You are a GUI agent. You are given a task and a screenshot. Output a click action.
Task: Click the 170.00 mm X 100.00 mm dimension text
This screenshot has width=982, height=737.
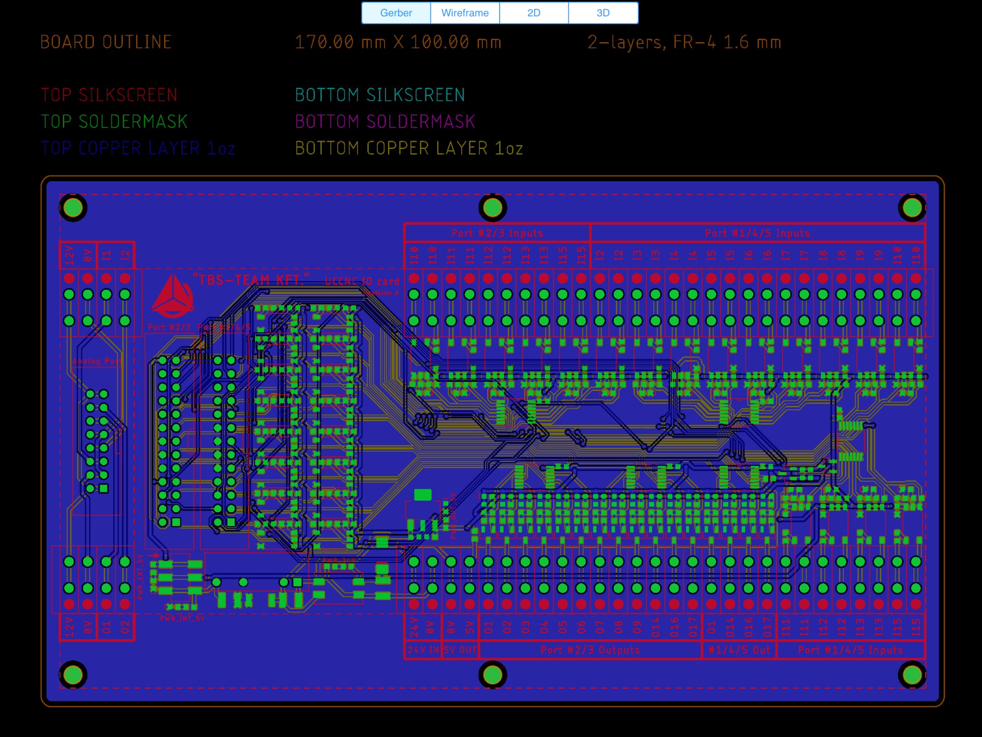(398, 42)
